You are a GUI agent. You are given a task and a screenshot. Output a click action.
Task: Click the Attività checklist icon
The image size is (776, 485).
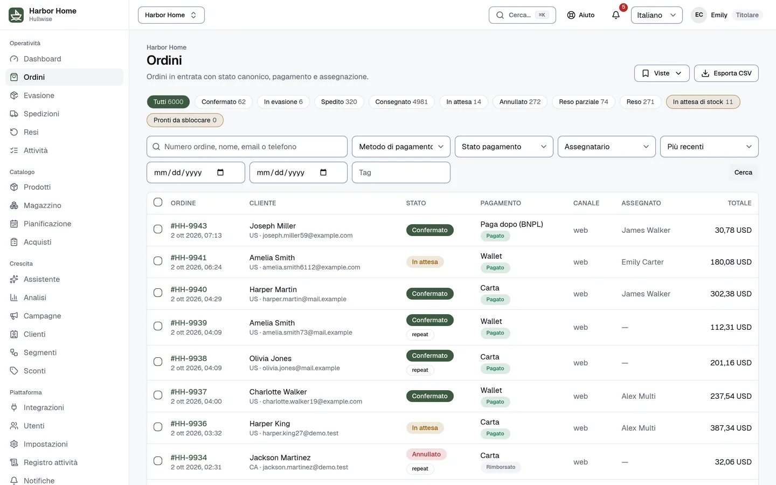tap(14, 150)
